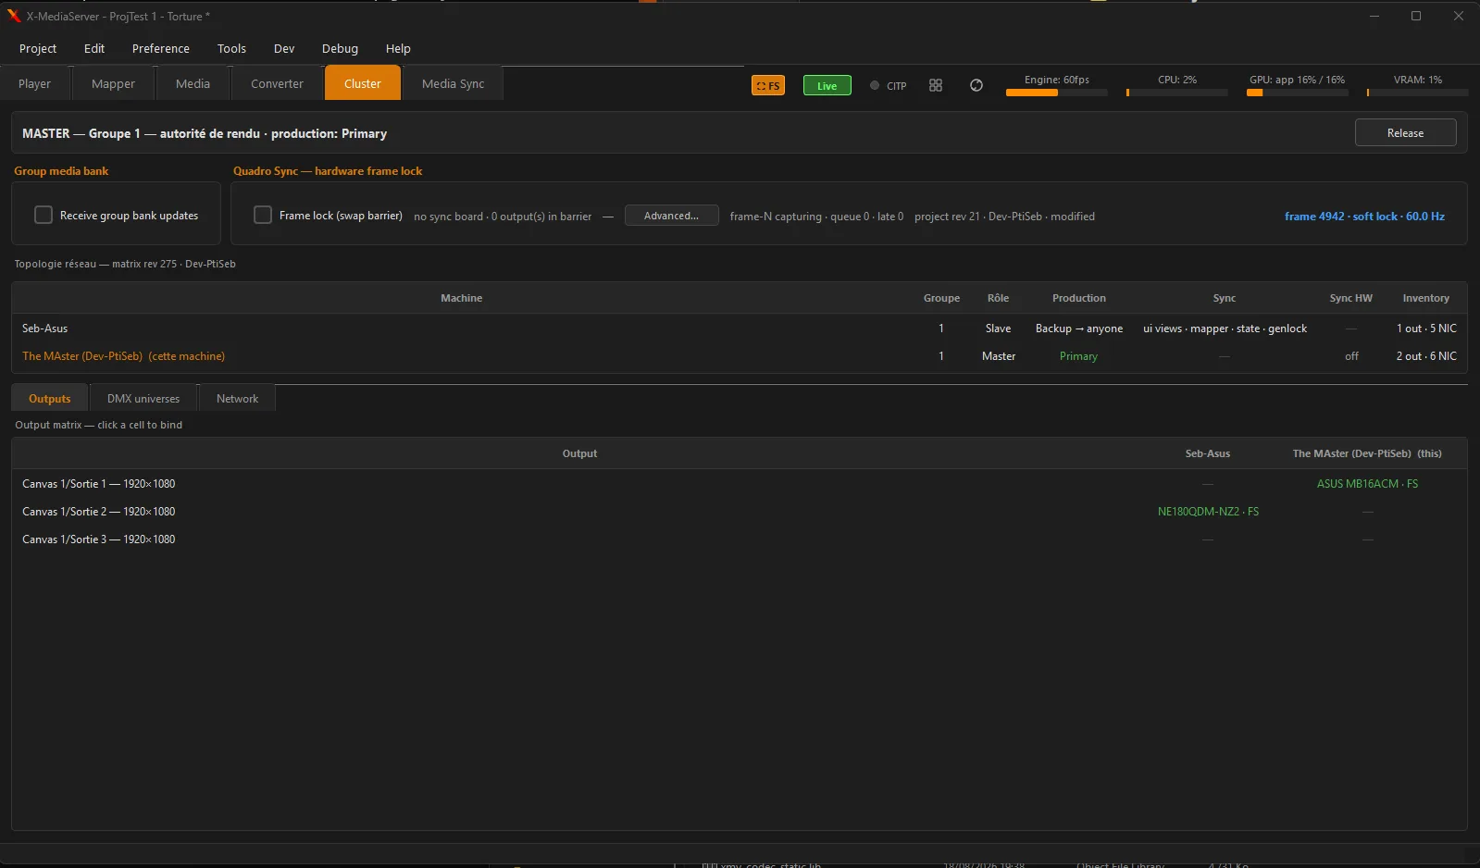Enable Receive group bank updates checkbox

(44, 215)
